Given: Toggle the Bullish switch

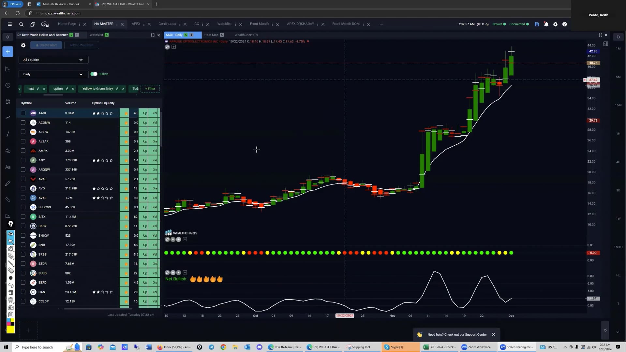Looking at the screenshot, I should (x=94, y=74).
